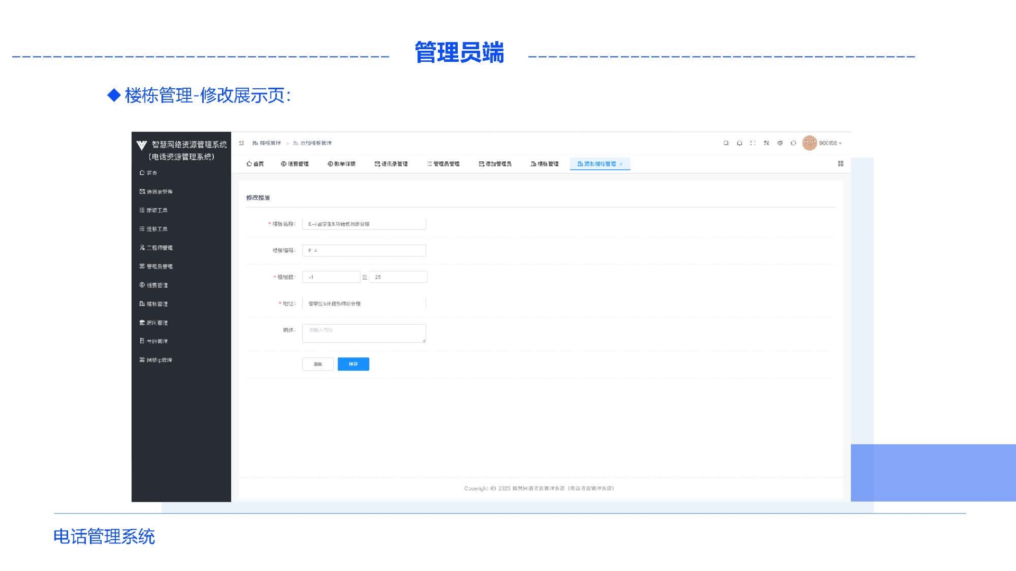Open the tab grid icon at right

(840, 164)
